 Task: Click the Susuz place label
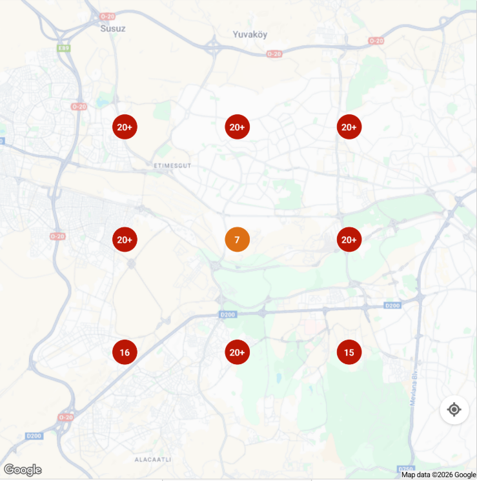[x=113, y=29]
